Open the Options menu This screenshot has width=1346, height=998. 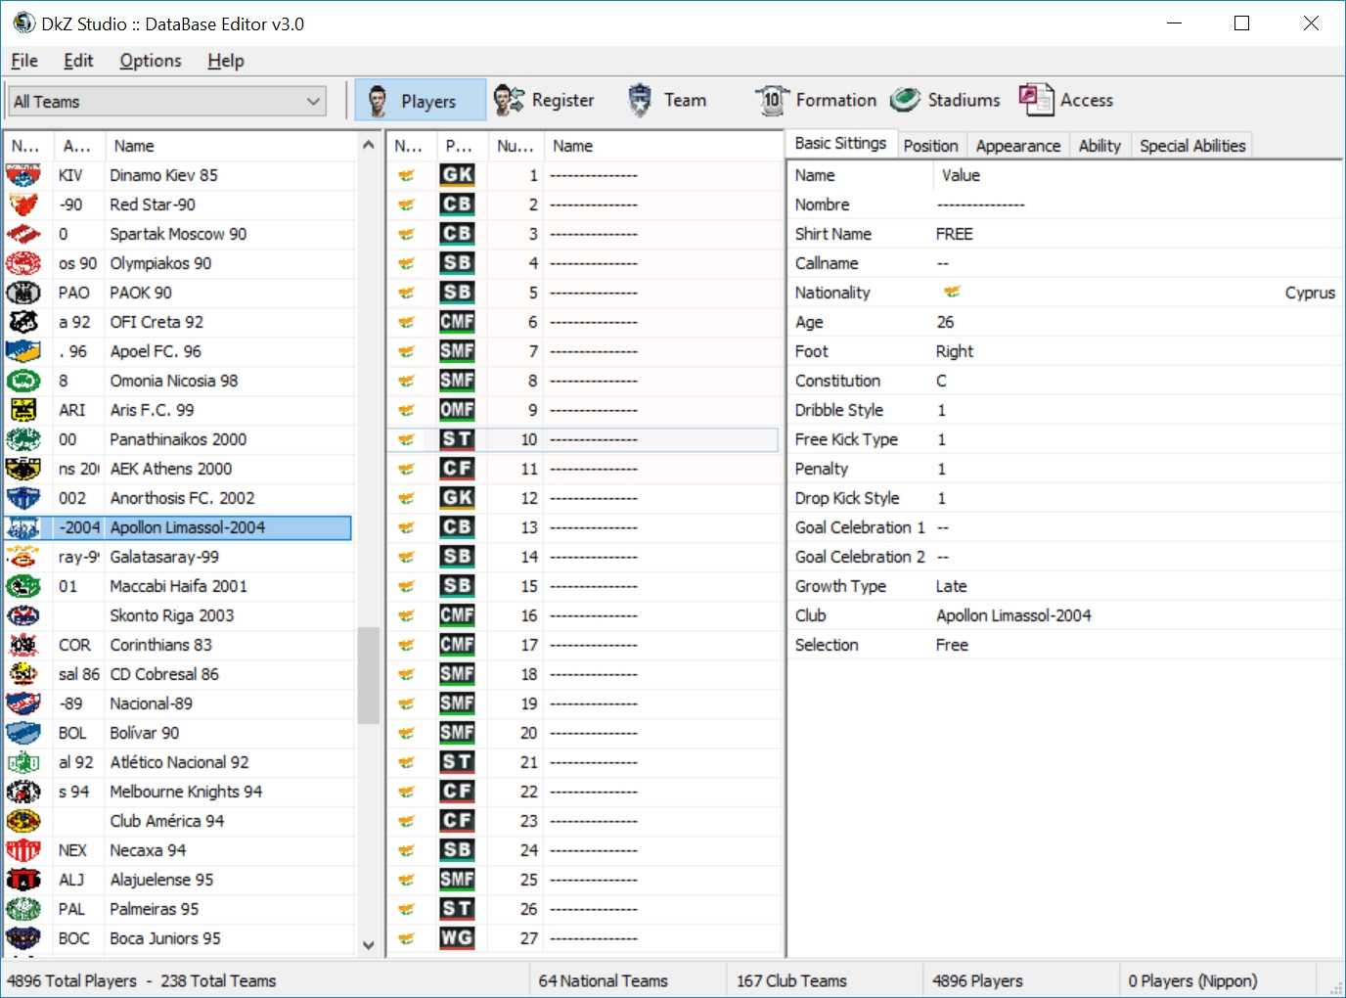point(151,61)
